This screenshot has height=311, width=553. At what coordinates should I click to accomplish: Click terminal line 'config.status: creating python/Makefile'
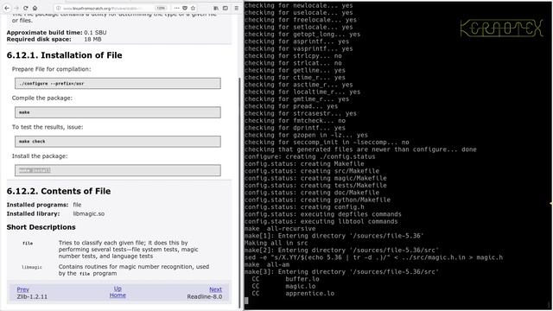(x=317, y=200)
